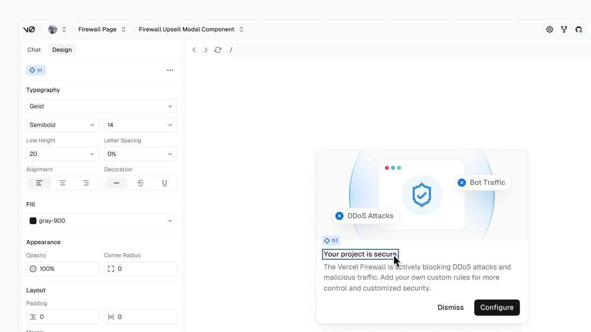Viewport: 591px width, 332px height.
Task: Select the 'Your project is secure.' heading
Action: pos(360,254)
